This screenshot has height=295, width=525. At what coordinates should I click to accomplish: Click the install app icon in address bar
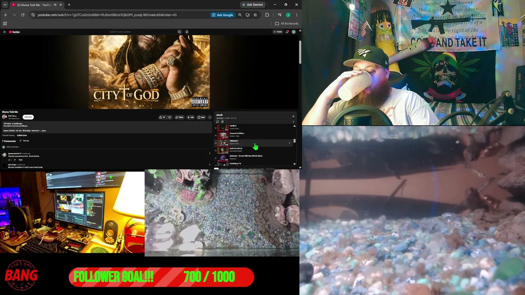coord(247,15)
